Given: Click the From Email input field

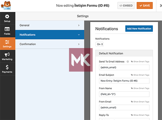Looking at the screenshot, I should (124, 107).
